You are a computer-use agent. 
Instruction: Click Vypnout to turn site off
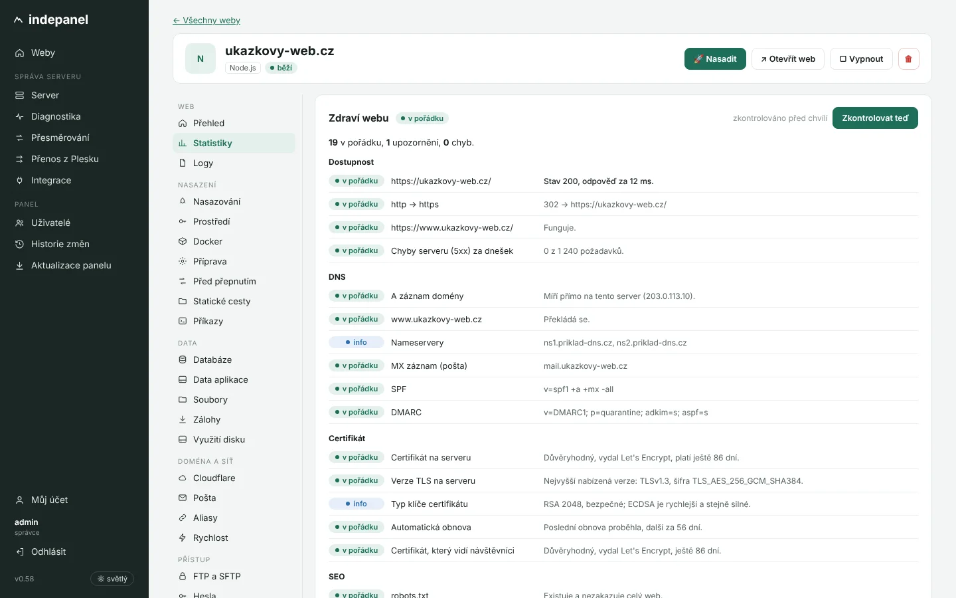(x=861, y=59)
